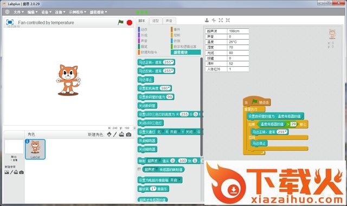Select the cut scissors cross tool icon

point(214,21)
